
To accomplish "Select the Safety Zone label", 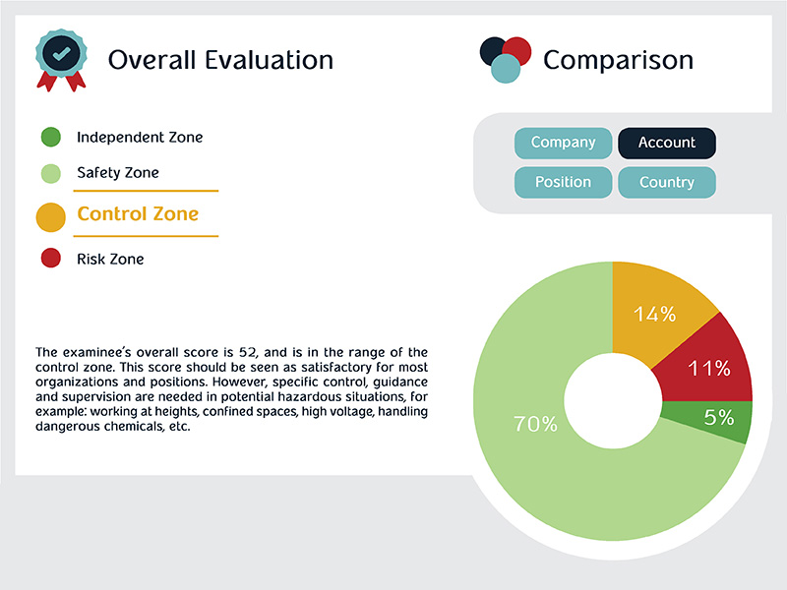I will coord(118,174).
